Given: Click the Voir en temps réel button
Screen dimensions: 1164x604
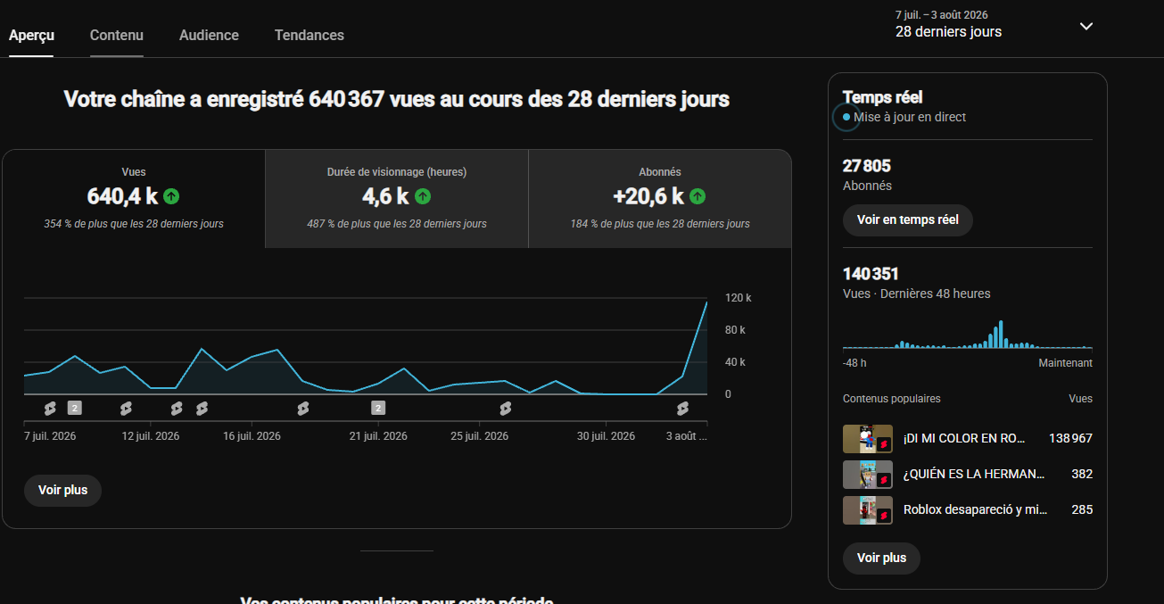Looking at the screenshot, I should (x=908, y=219).
